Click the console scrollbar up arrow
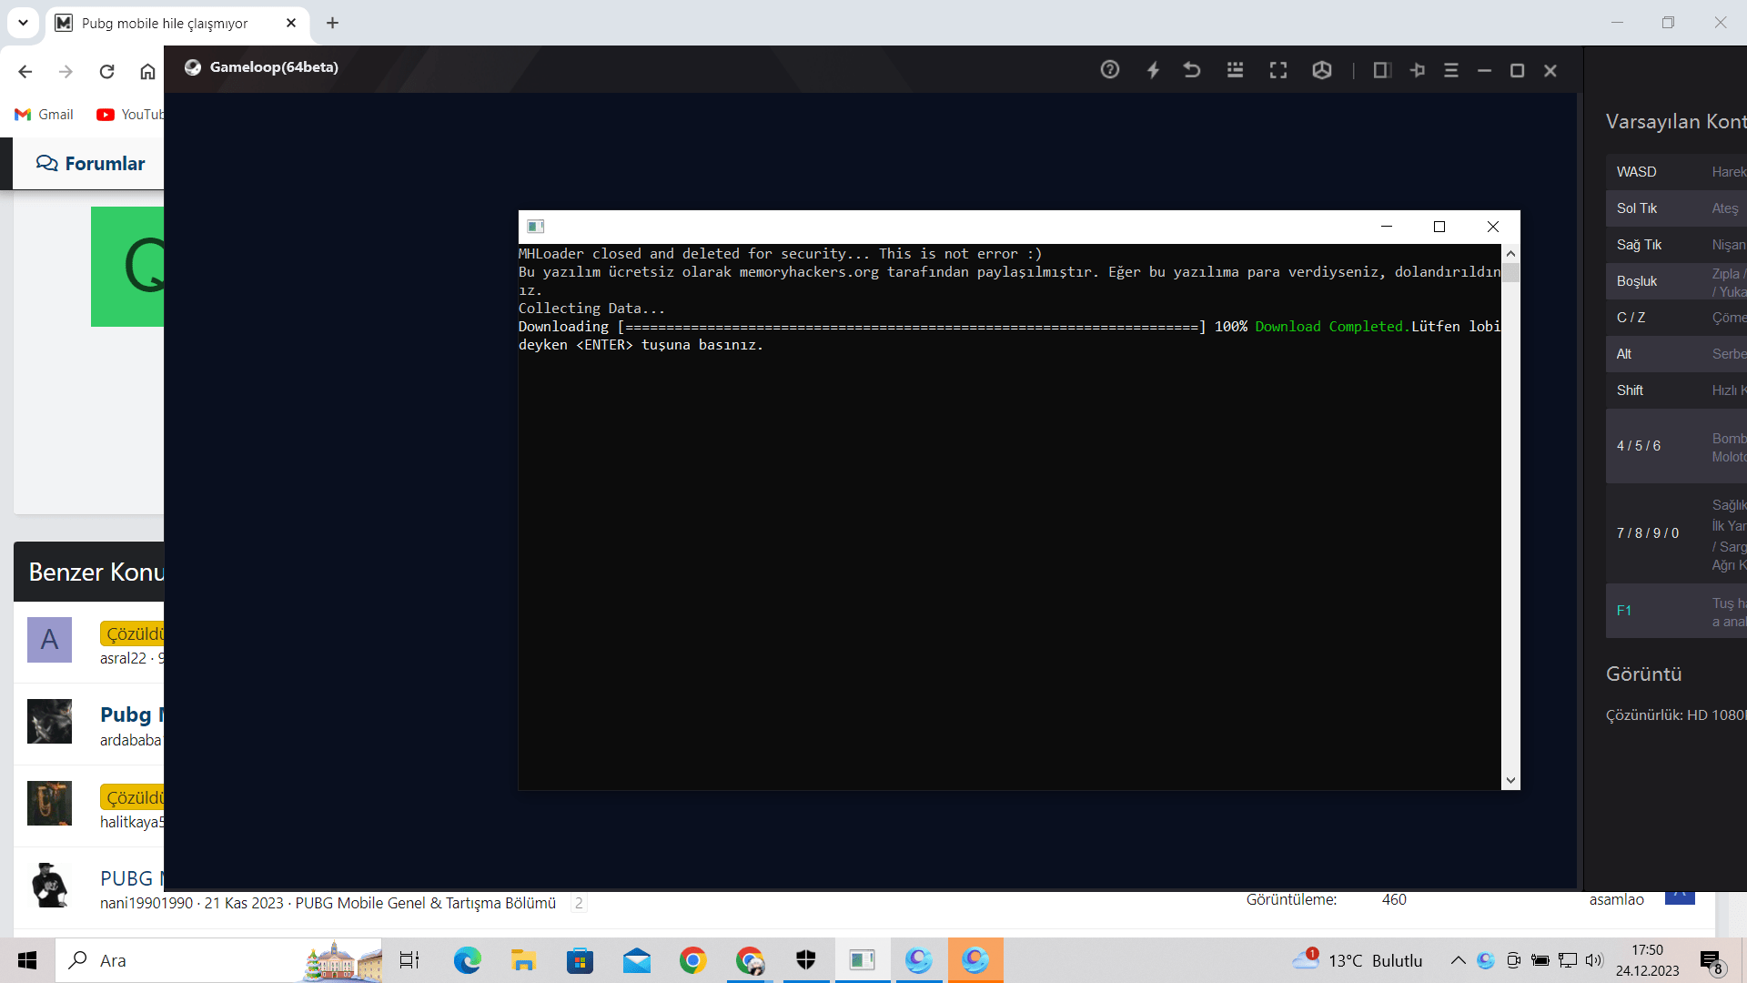The width and height of the screenshot is (1747, 983). (1510, 254)
